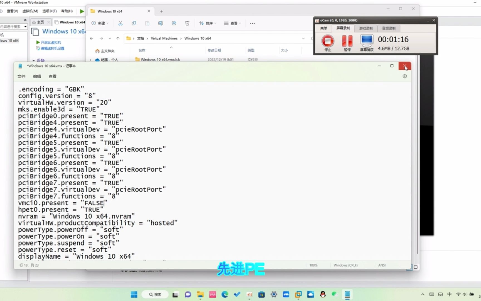This screenshot has width=481, height=301.
Task: Click VMware green power-on play button
Action: 82,11
